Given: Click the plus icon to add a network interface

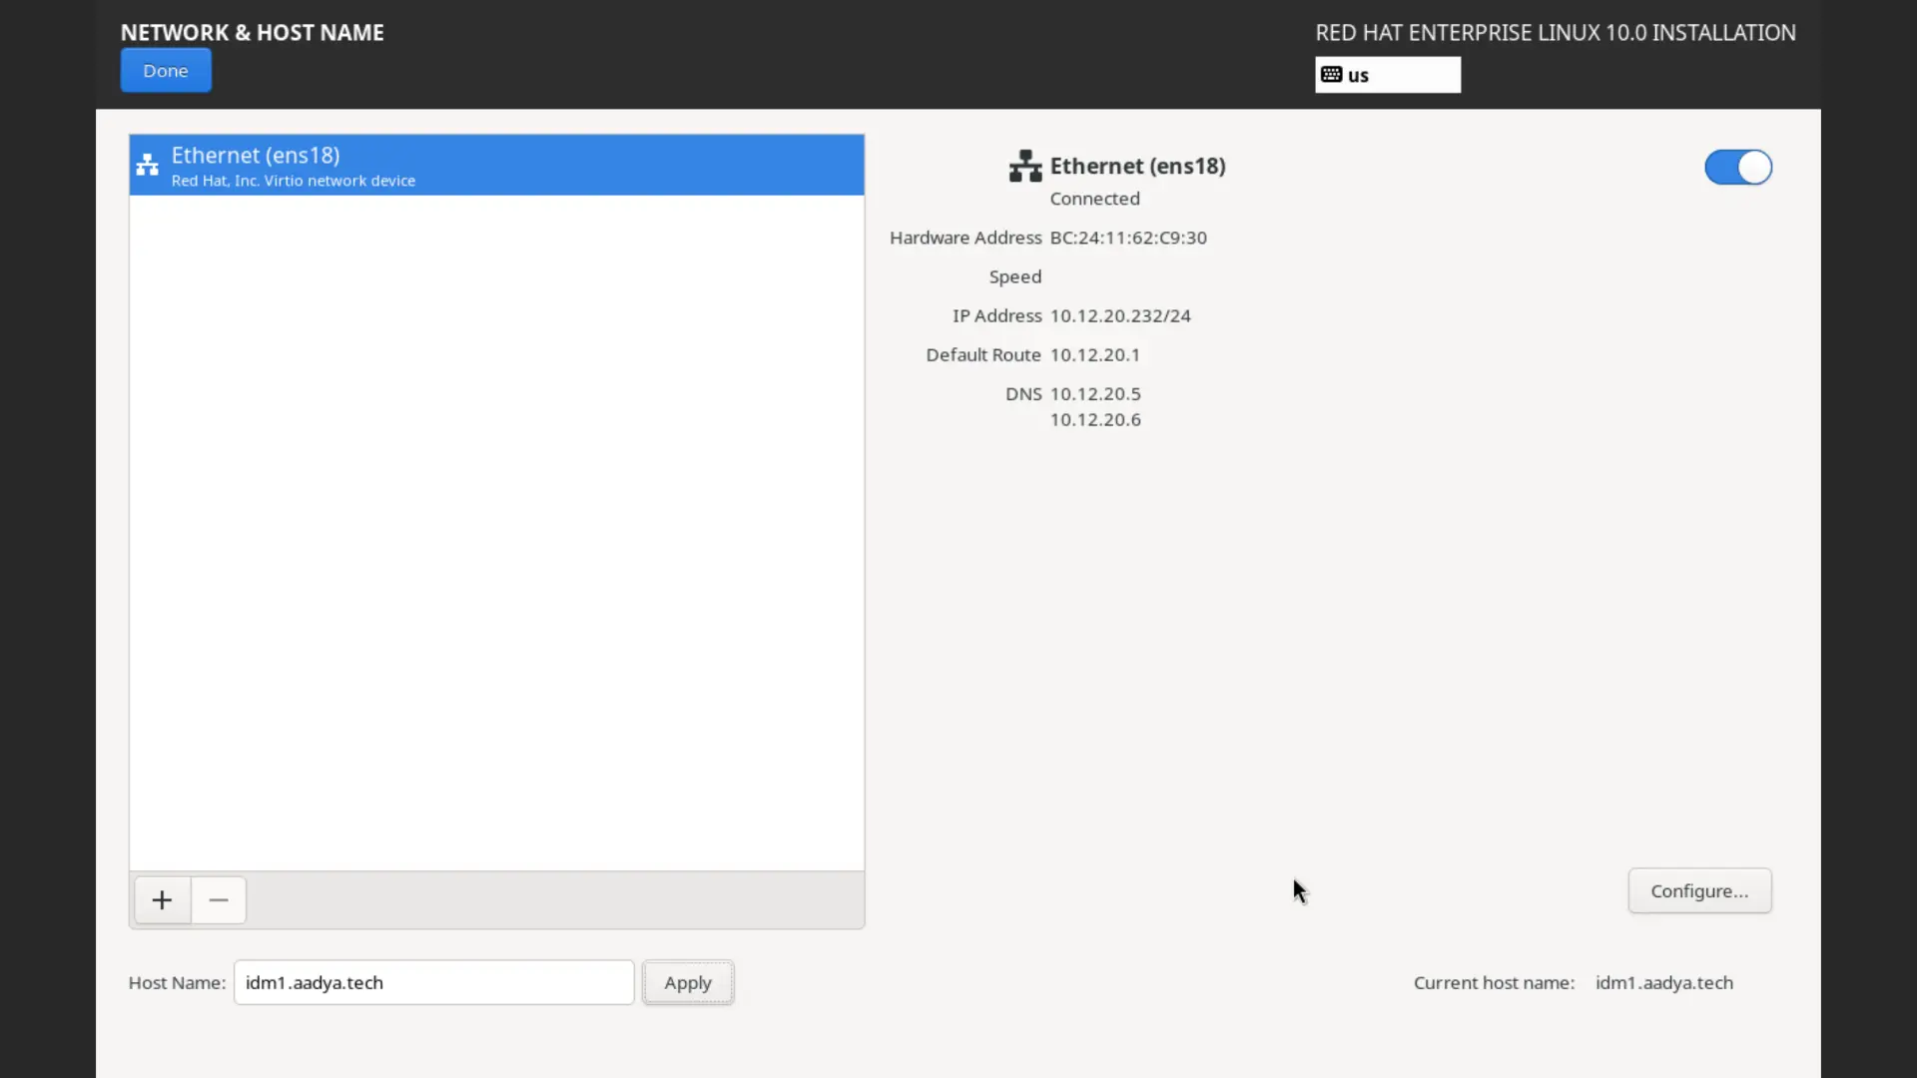Looking at the screenshot, I should pyautogui.click(x=161, y=899).
